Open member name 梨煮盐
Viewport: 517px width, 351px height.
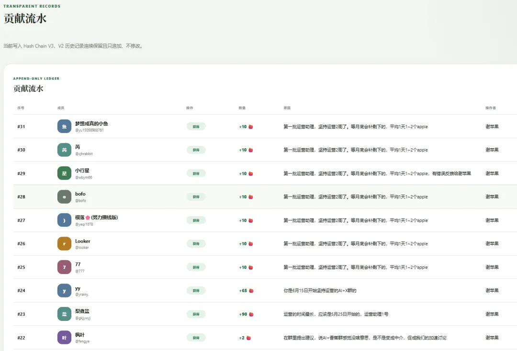click(82, 311)
